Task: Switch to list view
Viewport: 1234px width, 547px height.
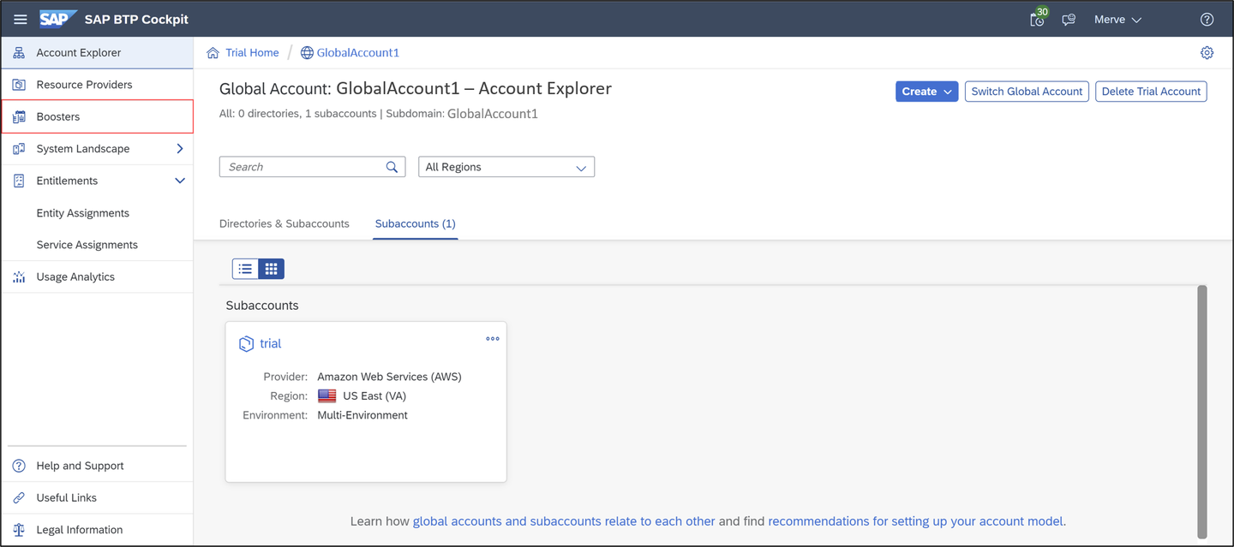Action: (x=245, y=269)
